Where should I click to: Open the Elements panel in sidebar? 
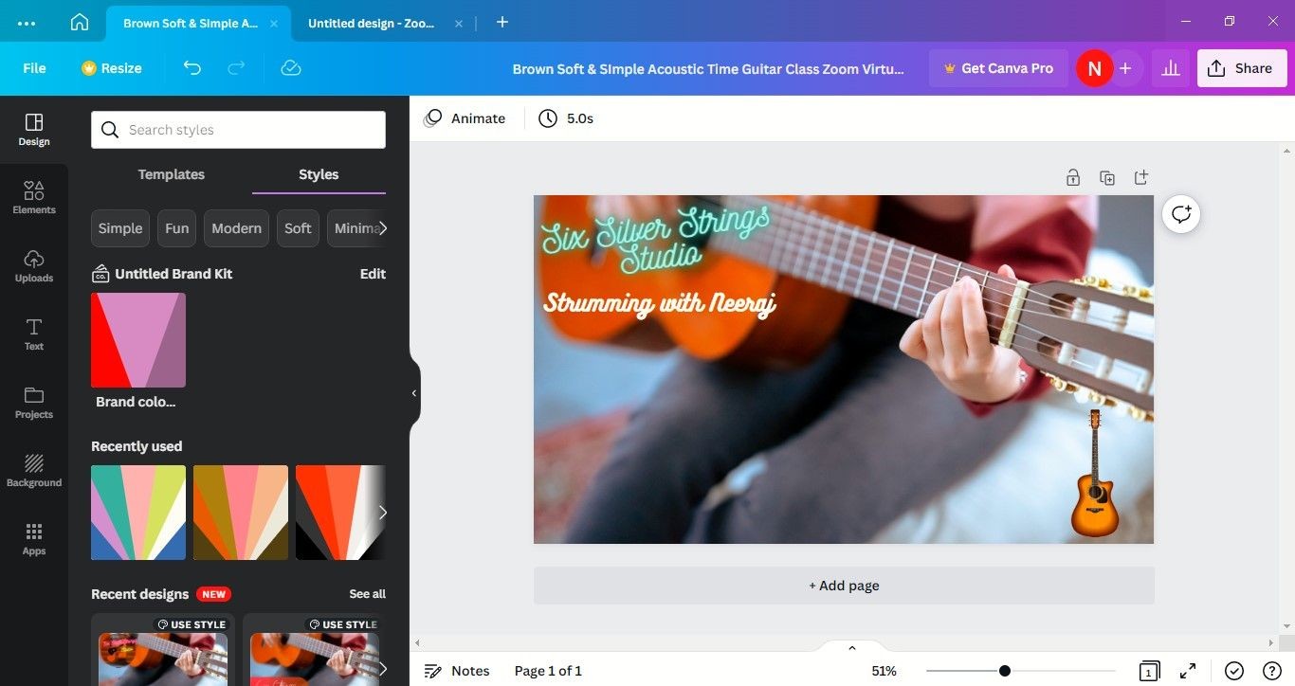coord(34,197)
